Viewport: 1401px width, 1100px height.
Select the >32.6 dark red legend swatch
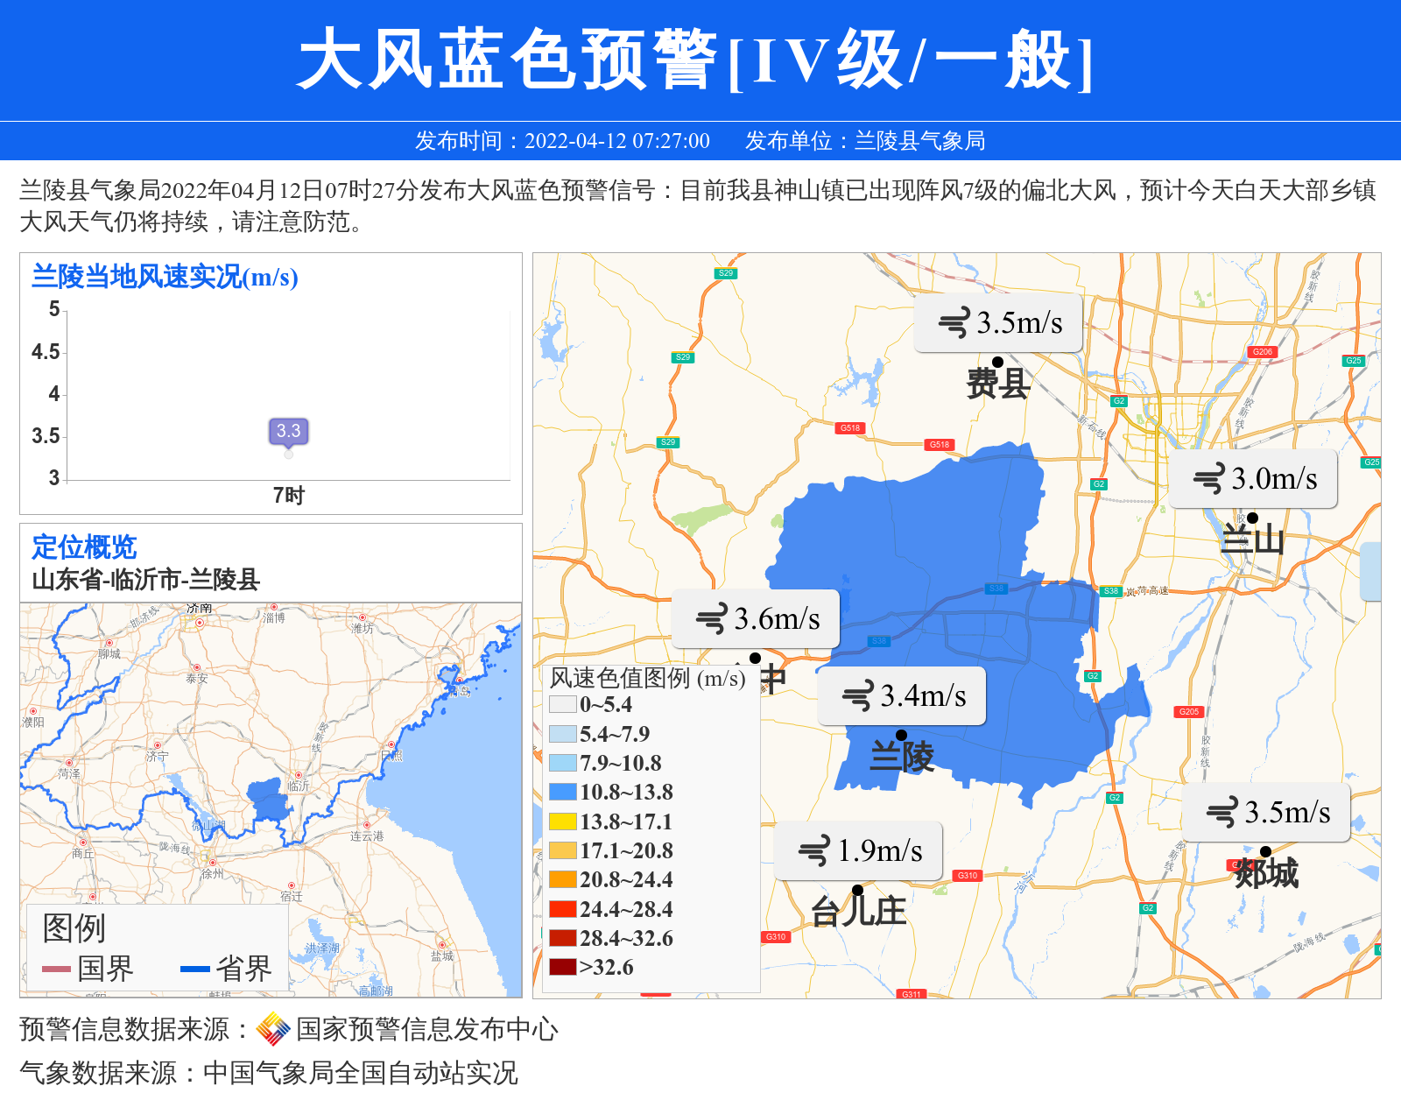pyautogui.click(x=562, y=967)
